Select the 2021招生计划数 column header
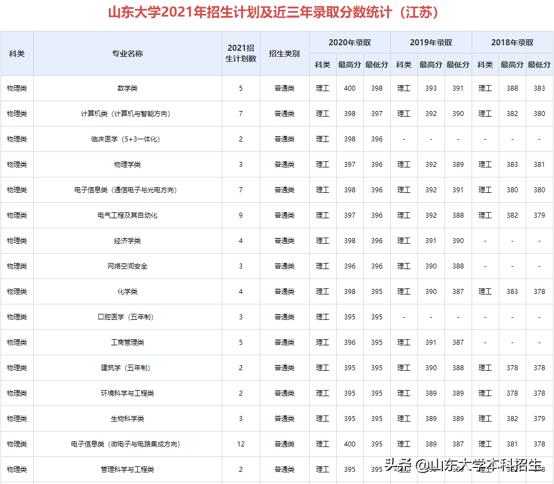This screenshot has width=554, height=484. [240, 53]
